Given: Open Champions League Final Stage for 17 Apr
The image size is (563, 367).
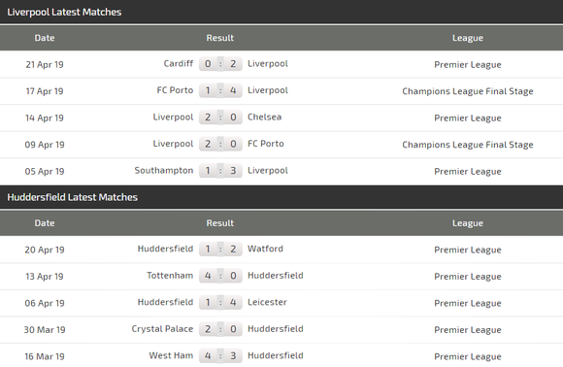Looking at the screenshot, I should [468, 91].
